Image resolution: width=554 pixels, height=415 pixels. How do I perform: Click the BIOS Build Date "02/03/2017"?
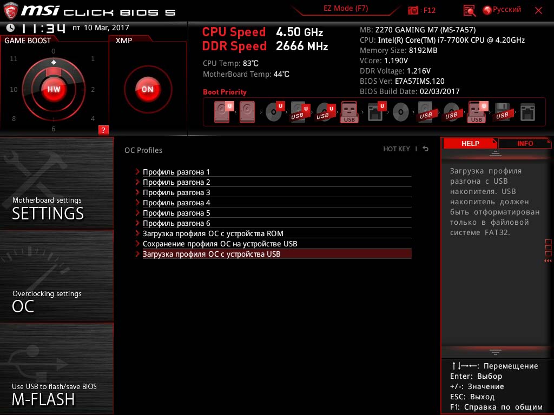pos(439,91)
